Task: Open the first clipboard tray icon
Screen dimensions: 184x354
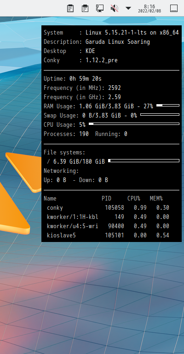Action: coord(70,8)
